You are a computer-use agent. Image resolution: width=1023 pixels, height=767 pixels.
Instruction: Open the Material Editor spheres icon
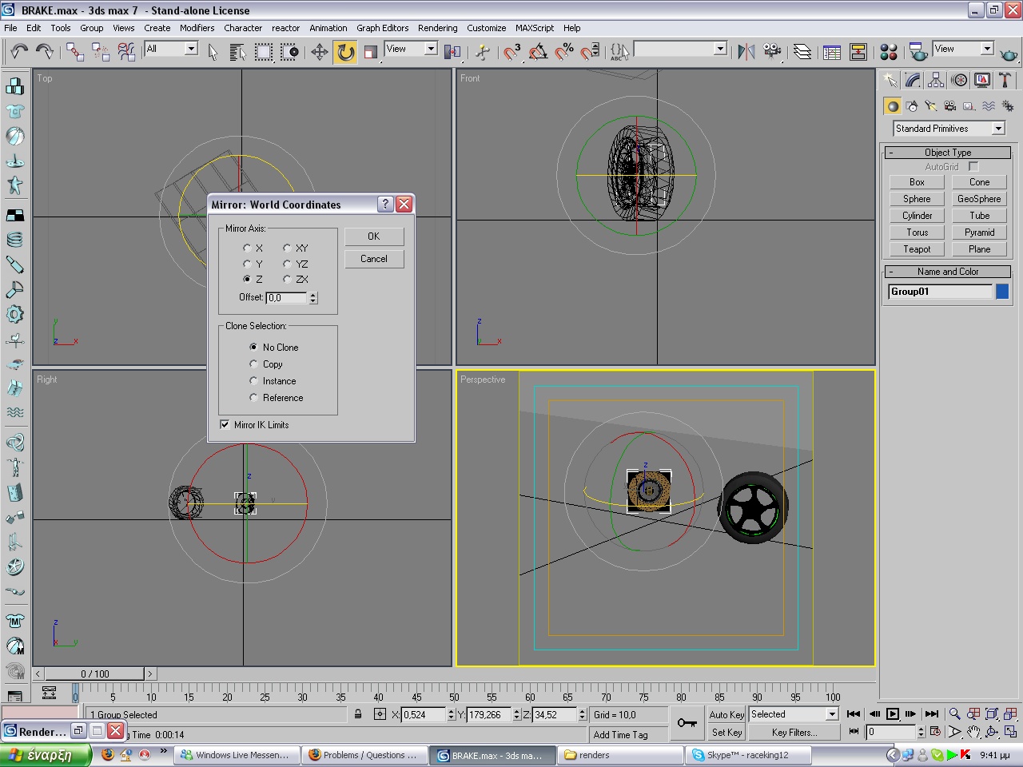point(888,52)
